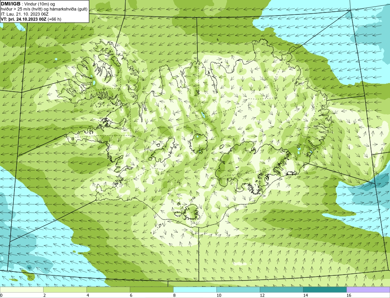Click the scale label "6"
Viewport: 390px width, 298px height.
(131, 295)
